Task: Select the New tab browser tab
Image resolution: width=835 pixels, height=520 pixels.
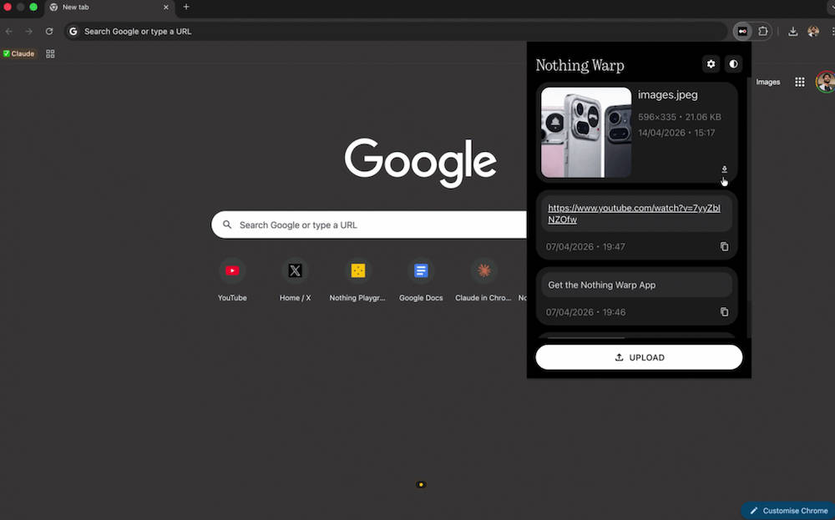Action: pyautogui.click(x=100, y=7)
